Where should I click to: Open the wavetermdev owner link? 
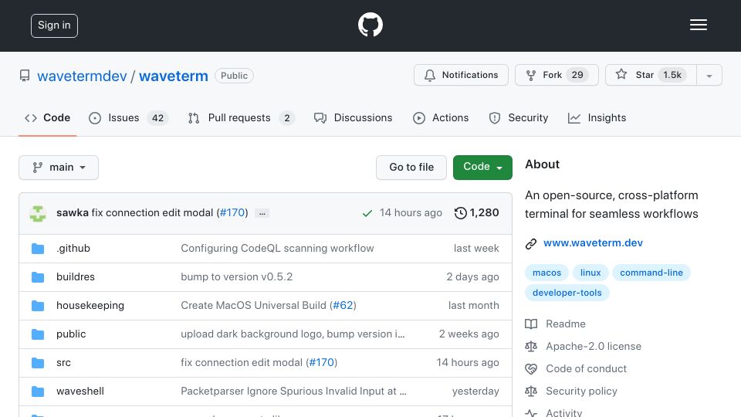pyautogui.click(x=83, y=76)
